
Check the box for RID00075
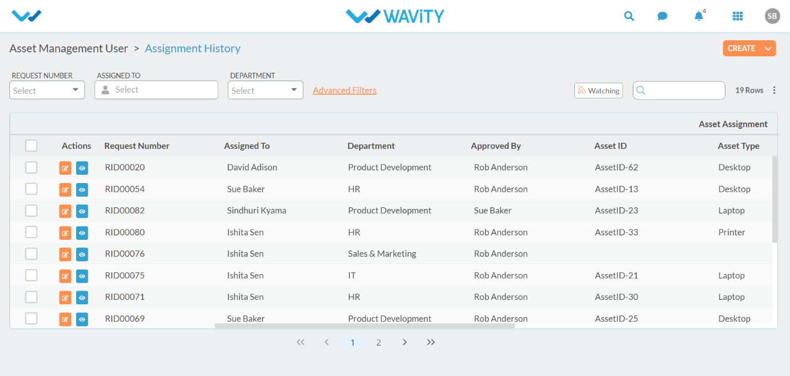(31, 275)
